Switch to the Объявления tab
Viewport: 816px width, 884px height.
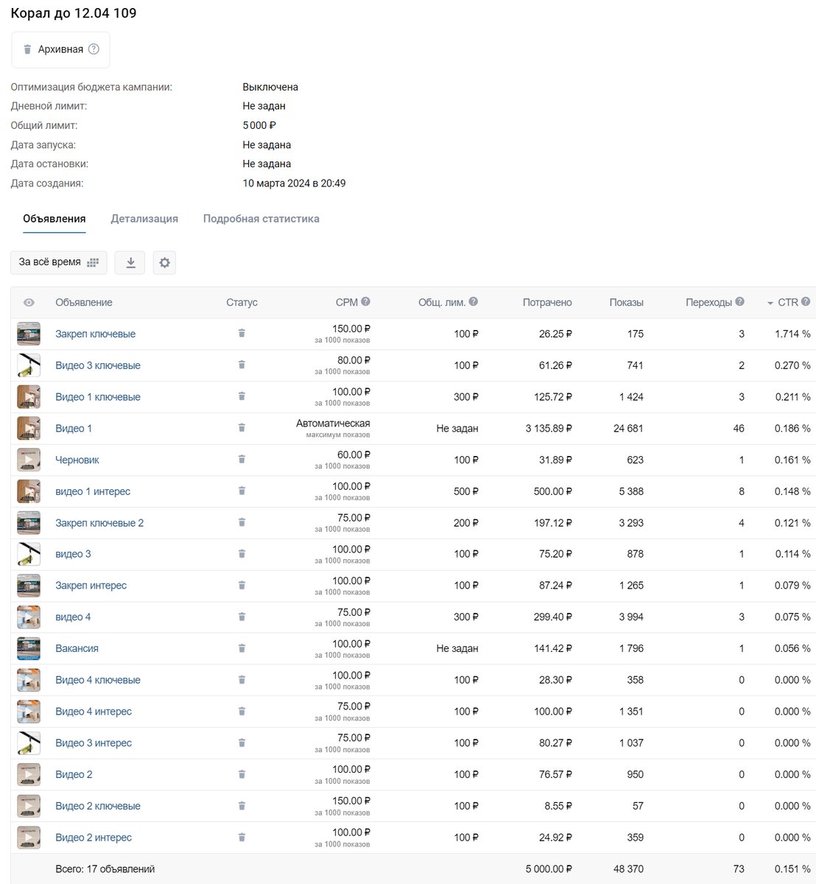(x=54, y=219)
